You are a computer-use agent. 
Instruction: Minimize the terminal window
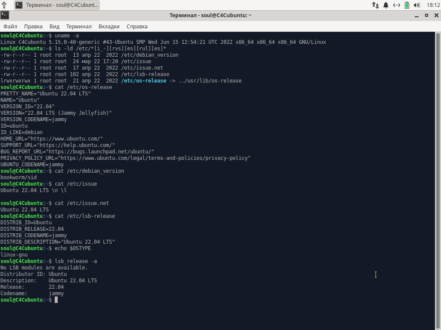coord(416,15)
